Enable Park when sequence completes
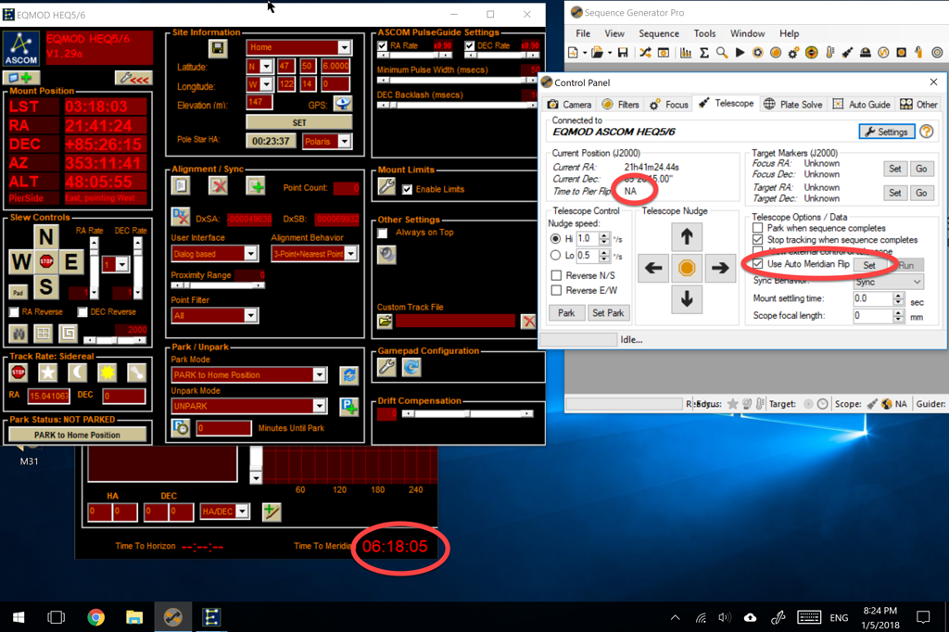 click(x=758, y=228)
